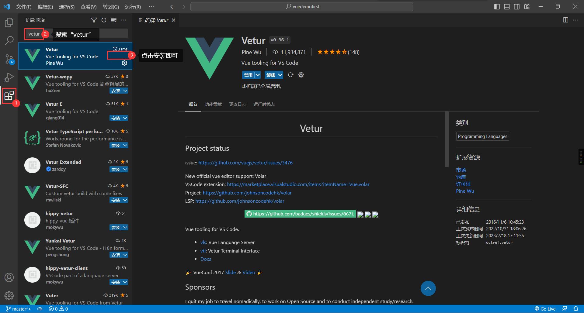This screenshot has height=313, width=584.
Task: Open the Vetur list item gear settings
Action: 124,63
